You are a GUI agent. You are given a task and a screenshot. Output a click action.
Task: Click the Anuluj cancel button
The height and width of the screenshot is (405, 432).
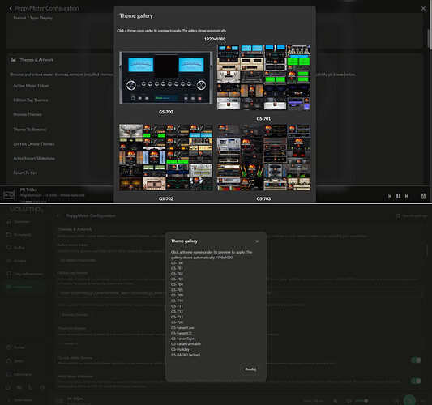tap(250, 369)
